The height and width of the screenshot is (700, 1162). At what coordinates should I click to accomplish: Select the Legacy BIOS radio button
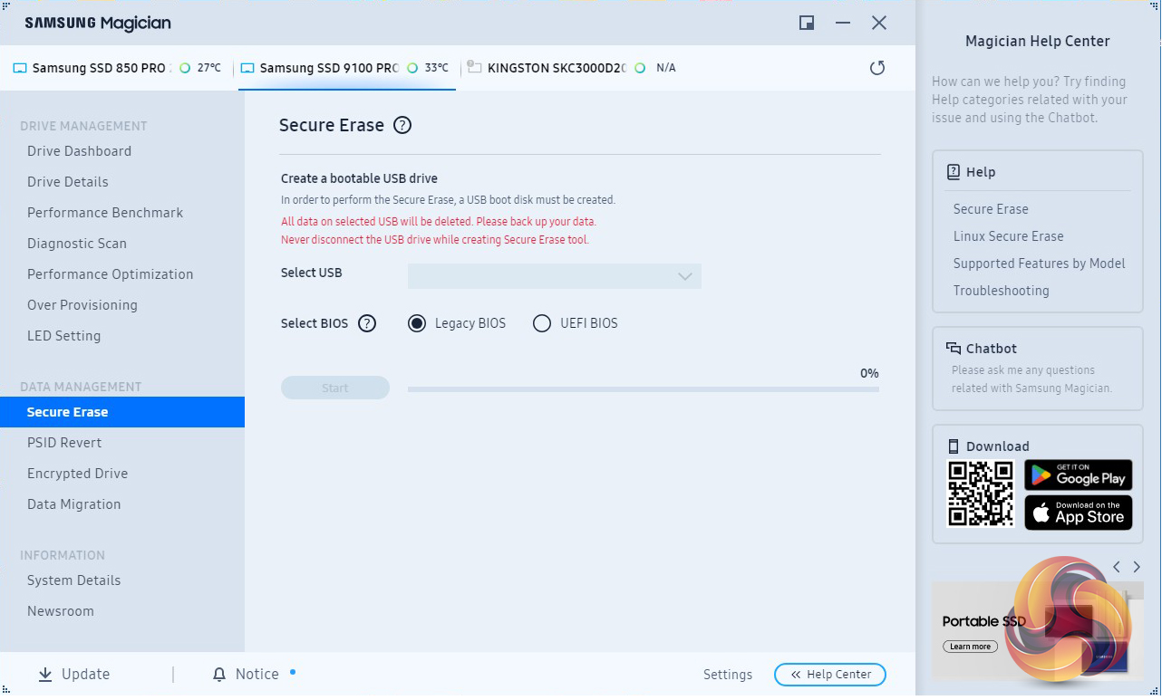[417, 323]
